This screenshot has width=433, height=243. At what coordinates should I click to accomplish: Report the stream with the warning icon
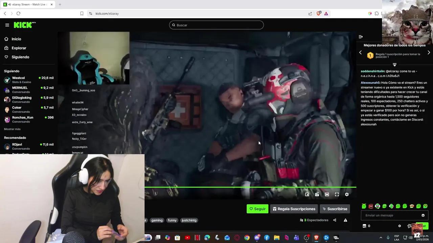coord(345,220)
